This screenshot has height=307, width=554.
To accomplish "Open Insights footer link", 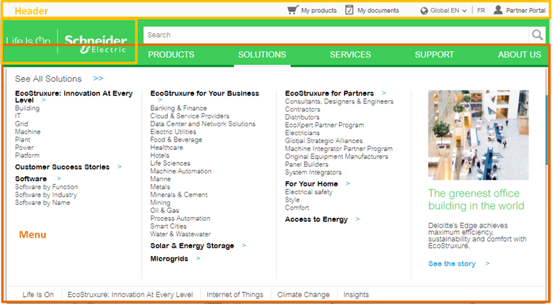I will 356,295.
